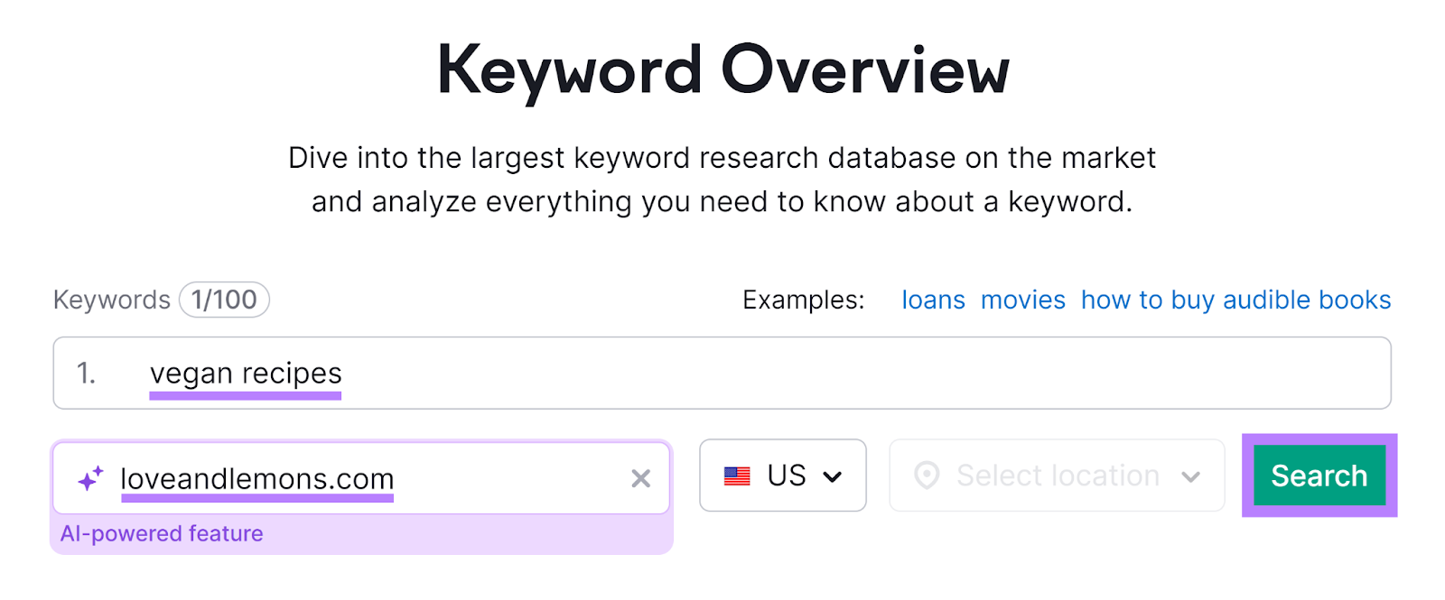
Task: Select the movies example keyword
Action: [1022, 300]
